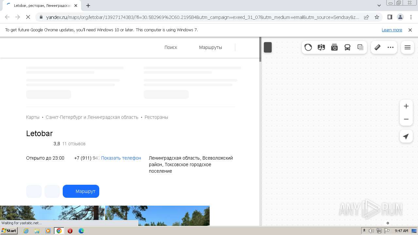Open the Поиск menu item
Viewport: 418px width, 235px height.
click(171, 47)
